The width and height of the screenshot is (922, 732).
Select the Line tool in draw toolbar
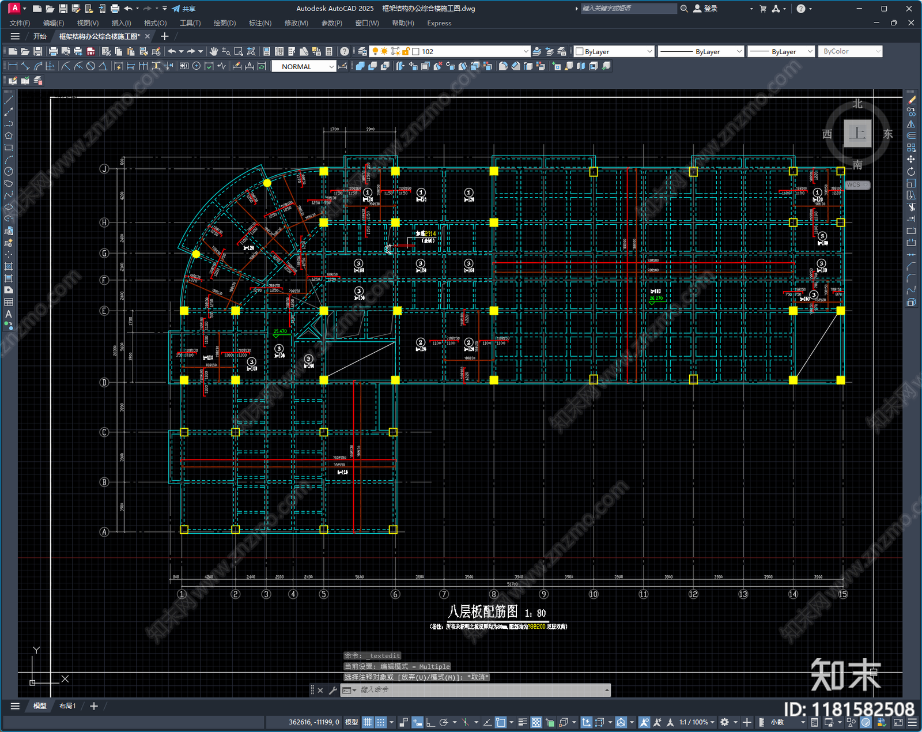tap(9, 100)
